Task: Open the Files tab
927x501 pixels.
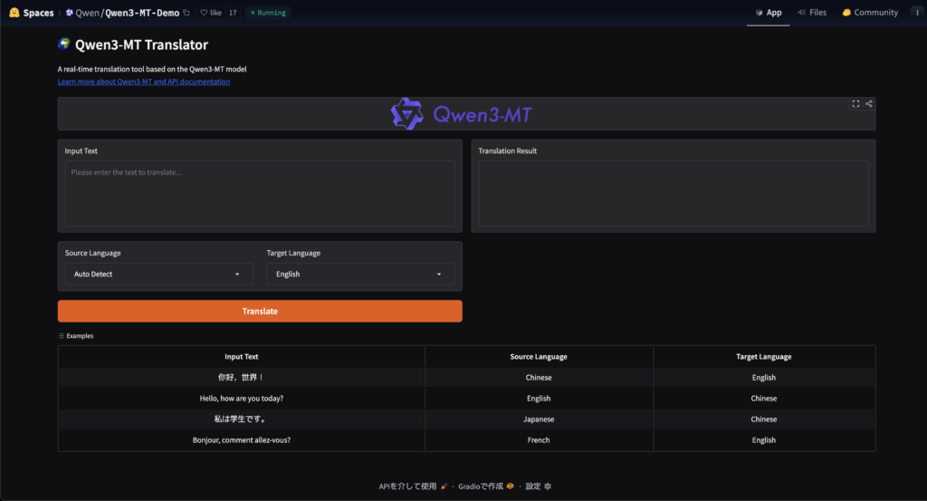Action: click(812, 13)
